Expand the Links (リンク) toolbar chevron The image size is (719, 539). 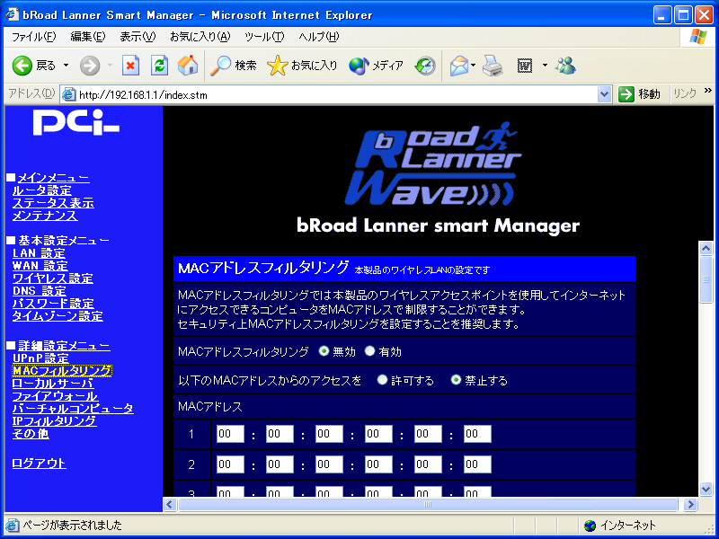pos(708,92)
